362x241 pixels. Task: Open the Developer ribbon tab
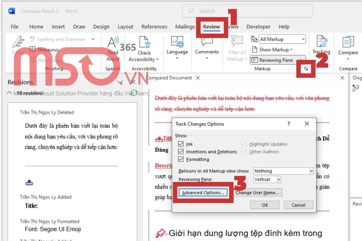258,27
